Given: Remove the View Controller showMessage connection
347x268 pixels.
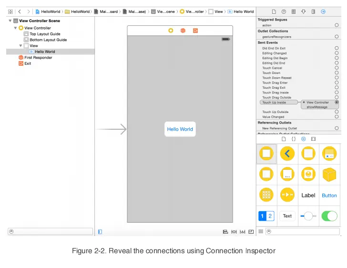Looking at the screenshot, I should 304,103.
